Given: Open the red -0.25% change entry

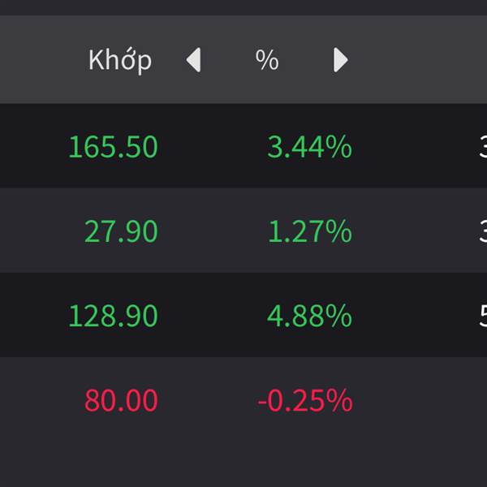Looking at the screenshot, I should (x=305, y=400).
